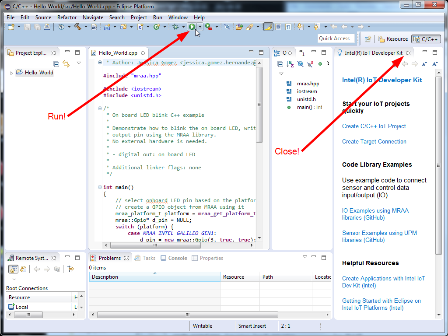Open the Window menu
The width and height of the screenshot is (448, 336).
click(178, 17)
